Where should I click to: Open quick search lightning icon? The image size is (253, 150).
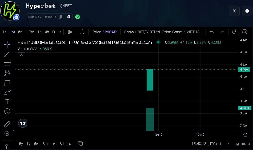(x=234, y=32)
